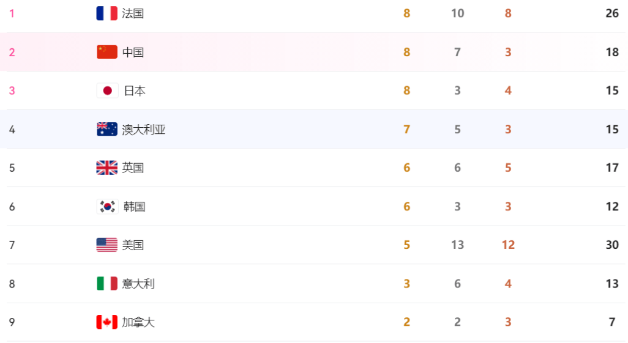This screenshot has width=628, height=343.
Task: Click the Italy flag icon
Action: (x=107, y=283)
